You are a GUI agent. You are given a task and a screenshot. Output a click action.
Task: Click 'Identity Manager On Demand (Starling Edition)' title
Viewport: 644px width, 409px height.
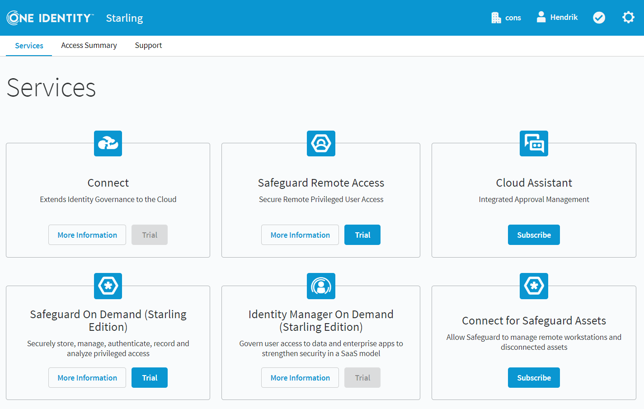point(321,320)
